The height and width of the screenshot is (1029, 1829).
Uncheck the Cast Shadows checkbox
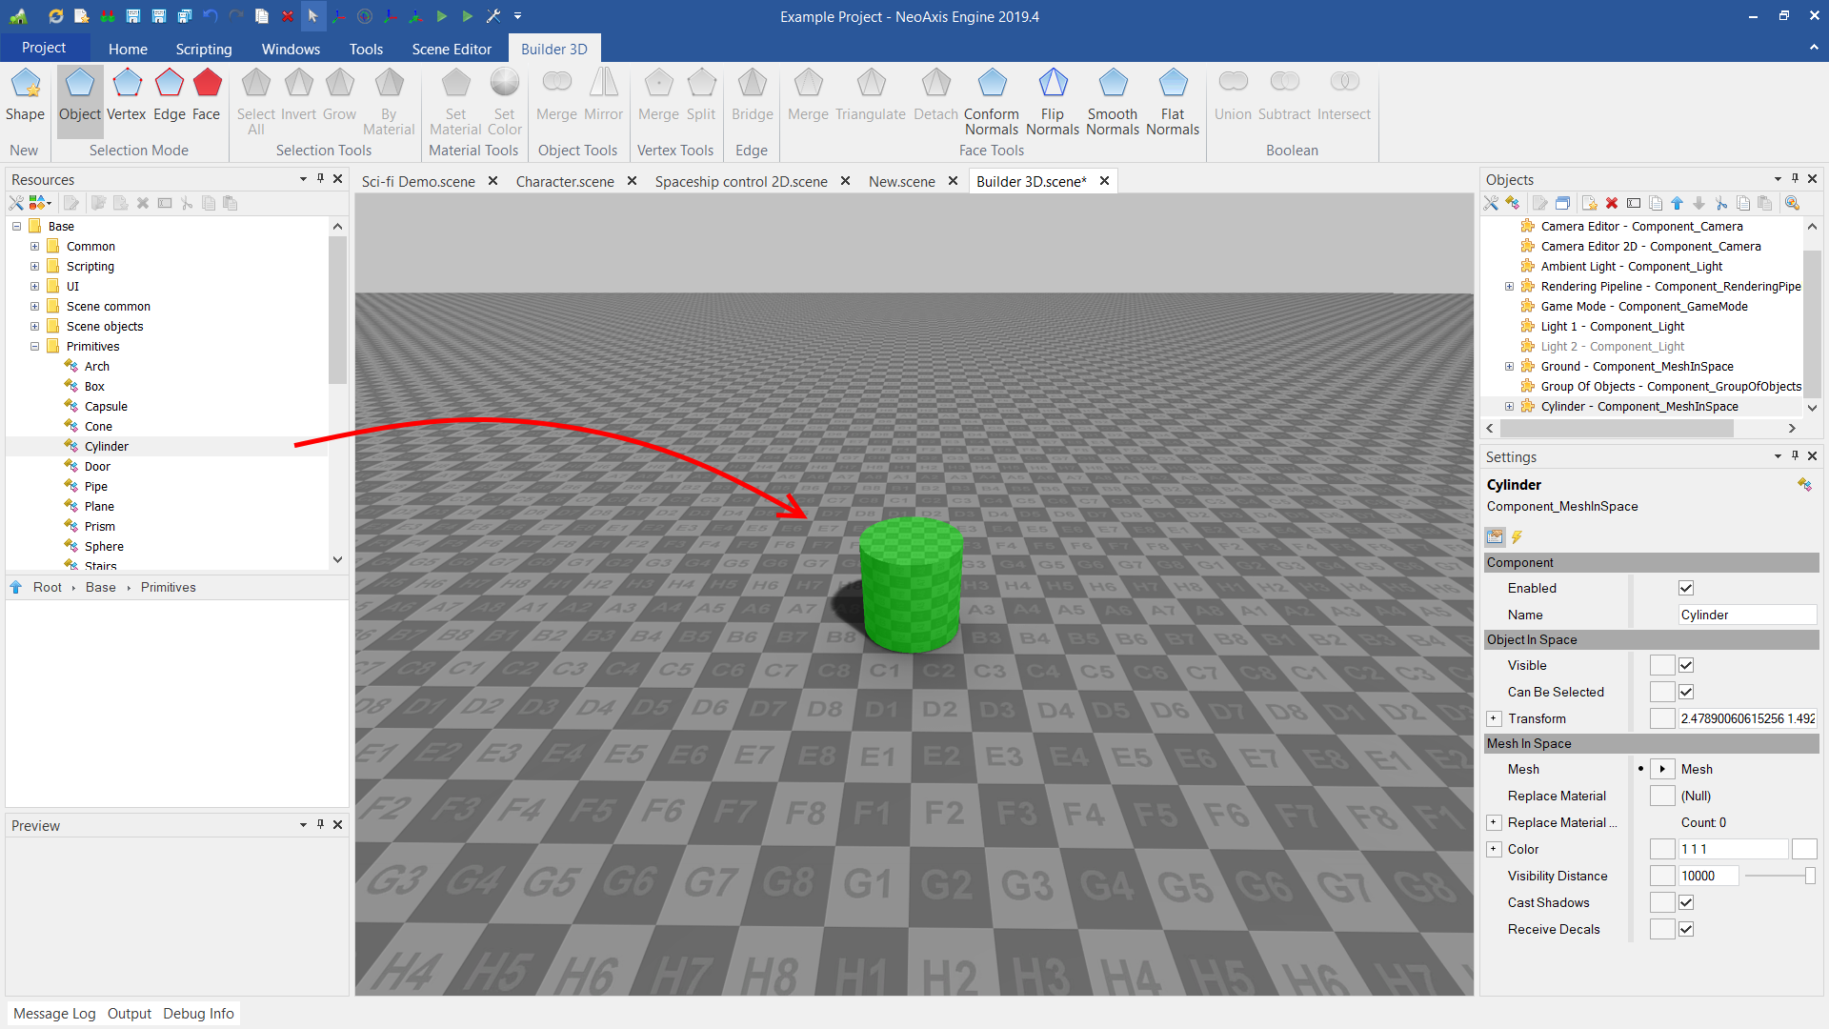click(x=1685, y=902)
